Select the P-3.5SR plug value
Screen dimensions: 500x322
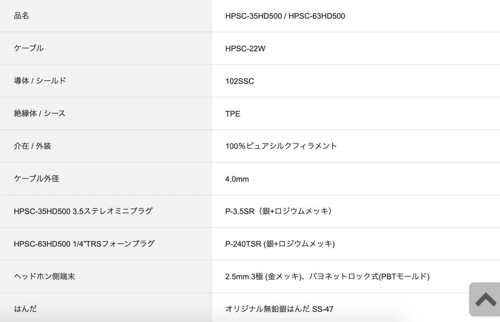(x=279, y=211)
